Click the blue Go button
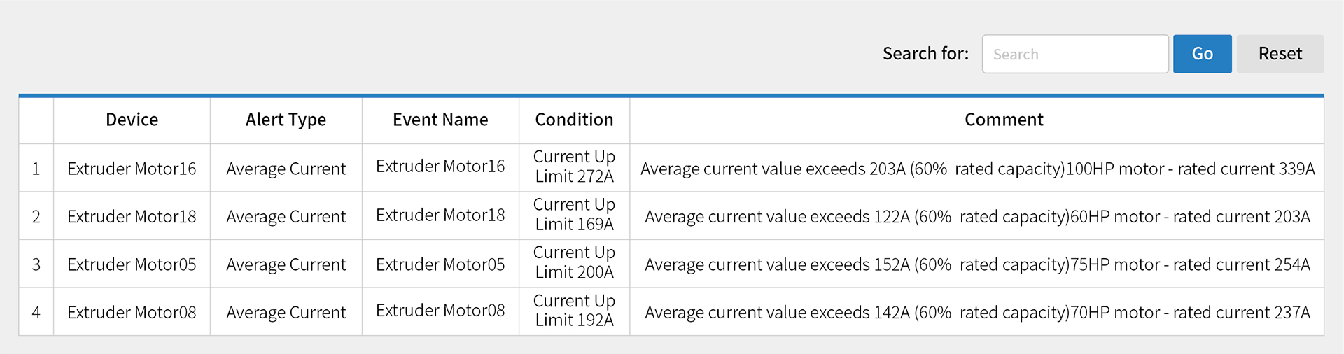 (x=1202, y=54)
